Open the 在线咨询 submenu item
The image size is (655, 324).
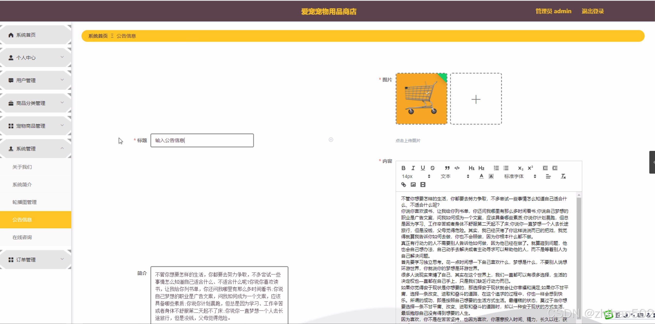pyautogui.click(x=36, y=237)
